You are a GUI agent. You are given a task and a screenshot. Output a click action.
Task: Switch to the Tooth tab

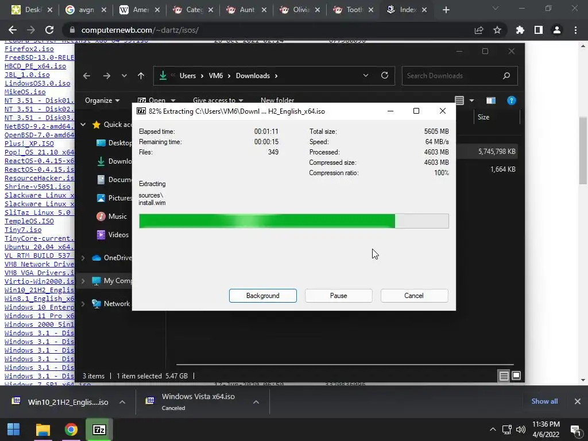(354, 10)
